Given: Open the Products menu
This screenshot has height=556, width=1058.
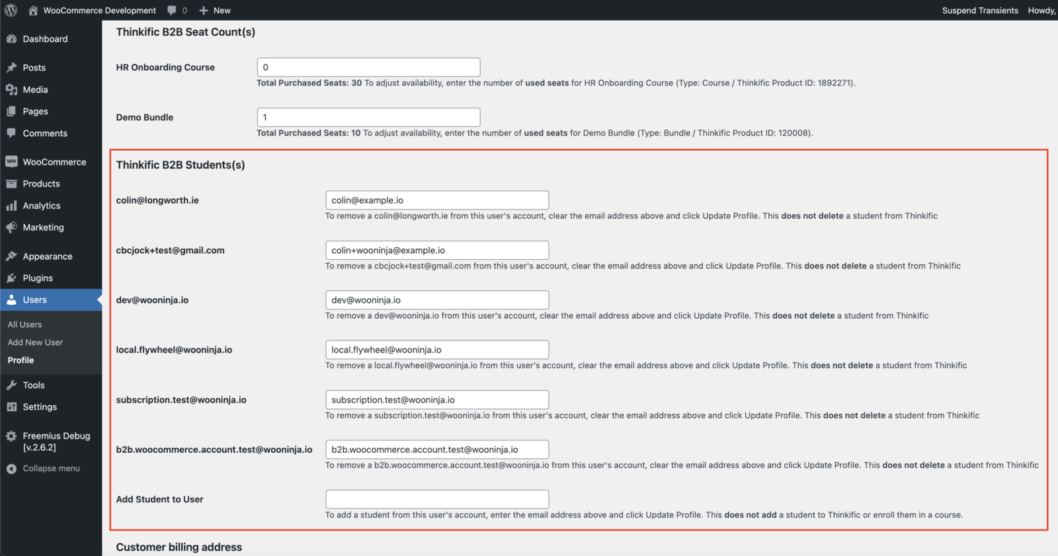Looking at the screenshot, I should [41, 184].
